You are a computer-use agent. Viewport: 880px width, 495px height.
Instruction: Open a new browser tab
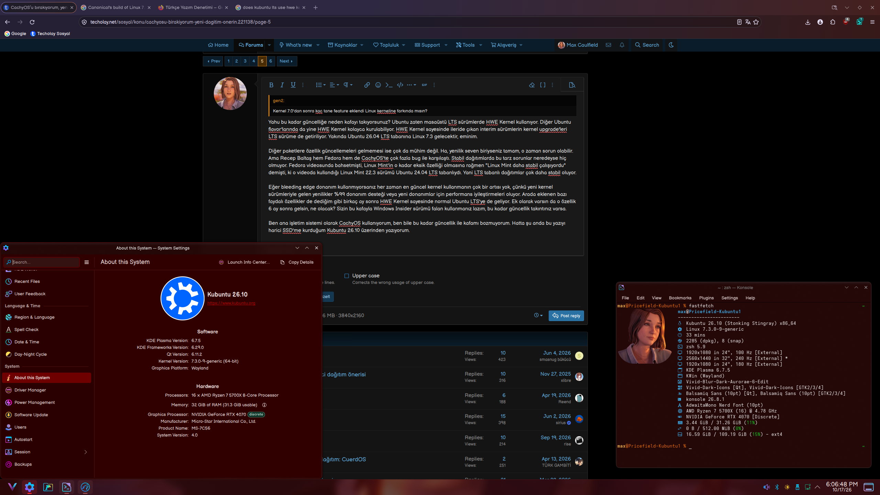[x=316, y=7]
